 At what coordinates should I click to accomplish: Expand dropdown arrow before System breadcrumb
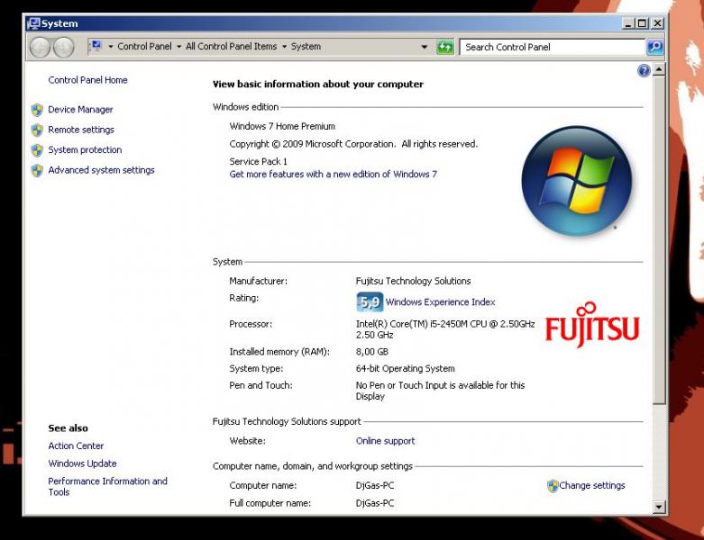pyautogui.click(x=284, y=47)
